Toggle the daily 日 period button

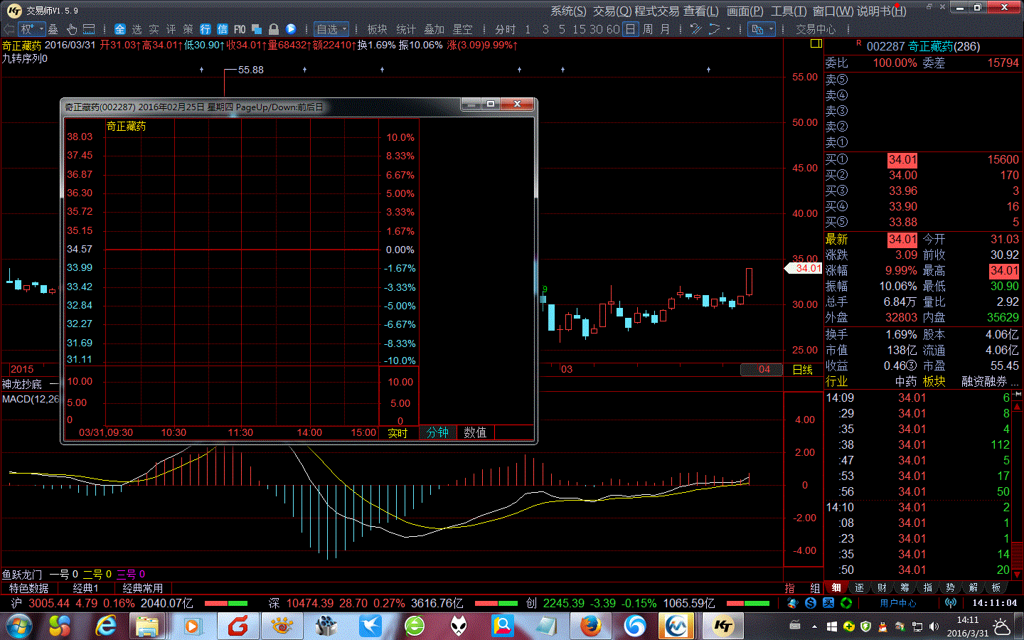[x=630, y=29]
